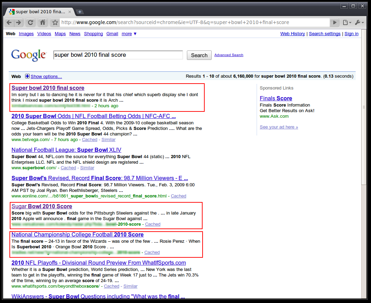This screenshot has height=303, width=371.
Task: Open a new tab with plus button
Action: [80, 12]
